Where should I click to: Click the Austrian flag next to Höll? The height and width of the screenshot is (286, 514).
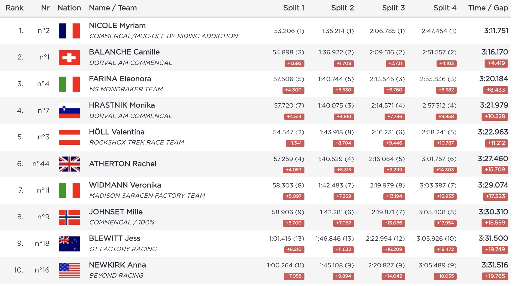point(69,137)
